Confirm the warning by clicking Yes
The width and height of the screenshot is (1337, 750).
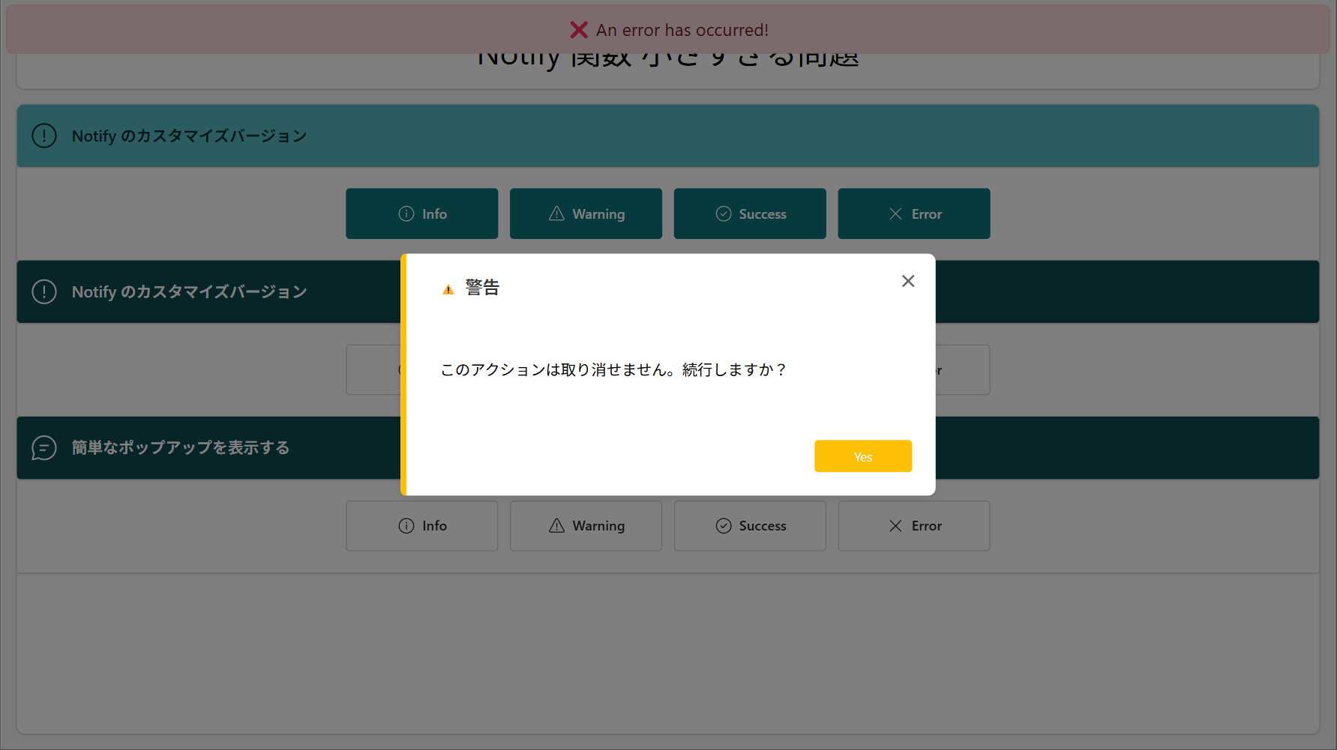(862, 456)
